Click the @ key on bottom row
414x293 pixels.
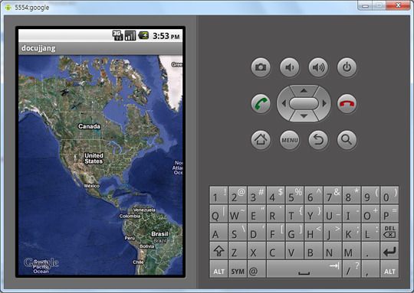point(256,269)
